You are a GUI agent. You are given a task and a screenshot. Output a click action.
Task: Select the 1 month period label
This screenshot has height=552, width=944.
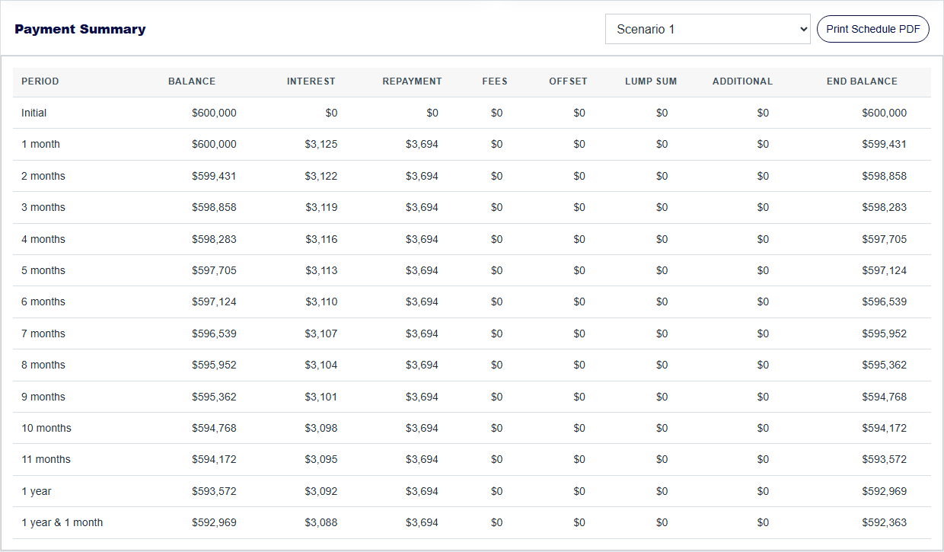click(40, 144)
